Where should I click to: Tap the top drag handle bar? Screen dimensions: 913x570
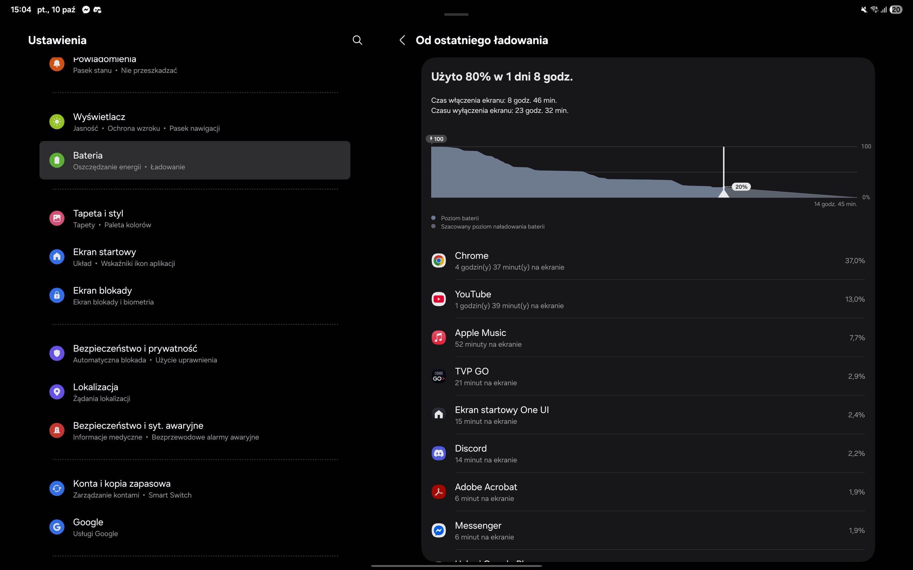pyautogui.click(x=456, y=14)
